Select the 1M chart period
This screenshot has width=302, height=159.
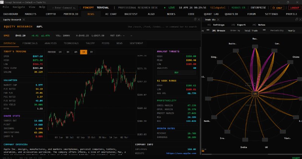(60, 52)
